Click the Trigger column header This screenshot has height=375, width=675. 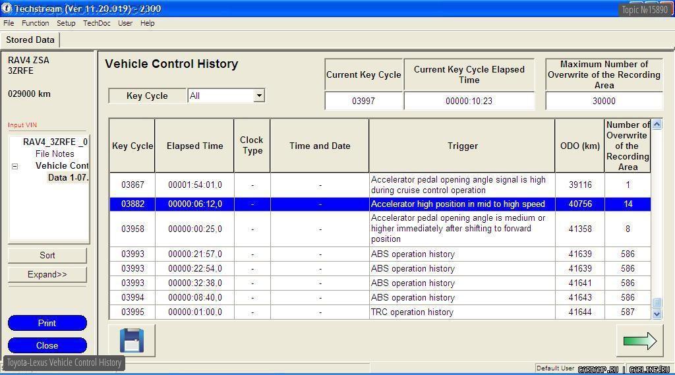(x=462, y=146)
